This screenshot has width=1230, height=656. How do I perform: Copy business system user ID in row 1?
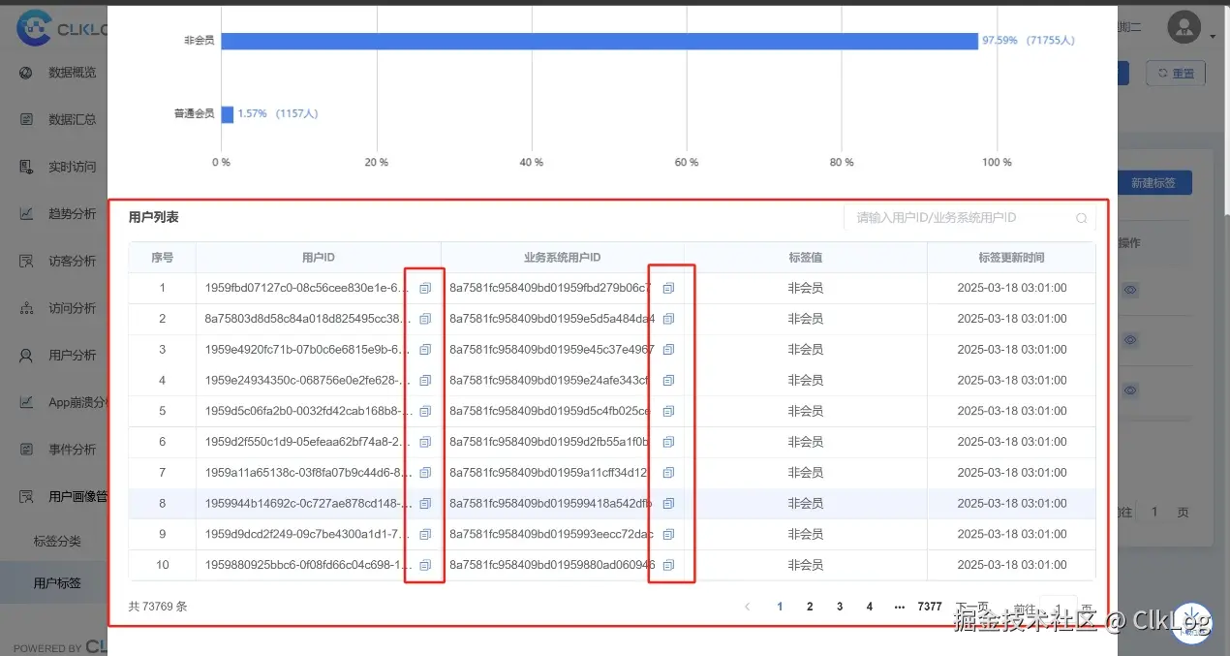pyautogui.click(x=668, y=288)
